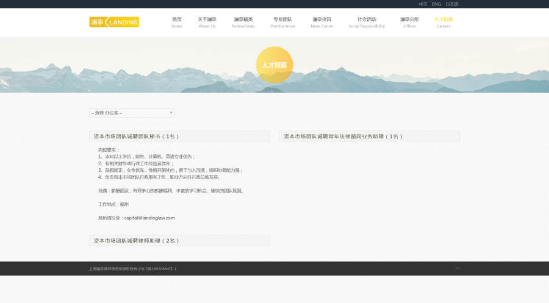549x303 pixels.
Task: Expand the 诚聘律师助理 (2名) job posting
Action: tap(179, 241)
